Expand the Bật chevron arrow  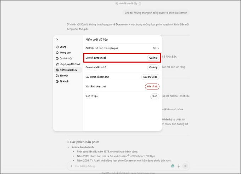click(x=158, y=48)
